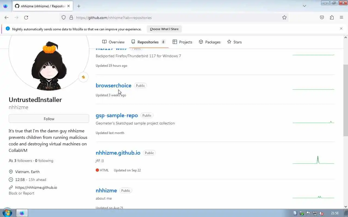This screenshot has height=217, width=348.
Task: Open the tracking protection shield icon
Action: pos(64,17)
